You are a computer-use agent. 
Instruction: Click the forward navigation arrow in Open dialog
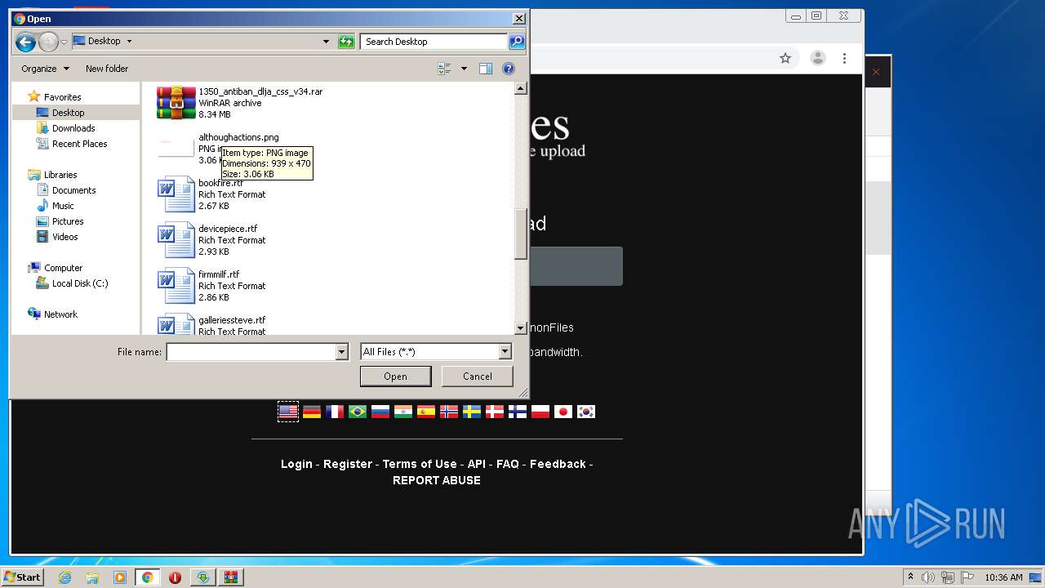[48, 42]
